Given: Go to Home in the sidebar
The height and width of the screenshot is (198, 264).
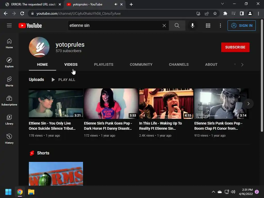Looking at the screenshot, I should (9, 44).
